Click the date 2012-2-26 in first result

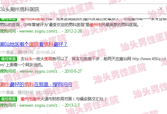(x=73, y=31)
